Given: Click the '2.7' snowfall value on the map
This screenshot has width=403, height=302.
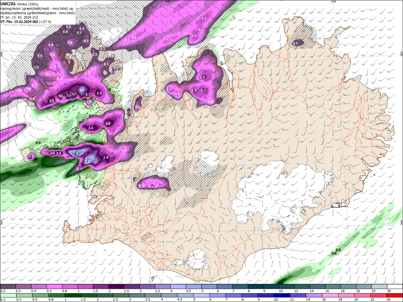Looking at the screenshot, I should (x=88, y=95).
